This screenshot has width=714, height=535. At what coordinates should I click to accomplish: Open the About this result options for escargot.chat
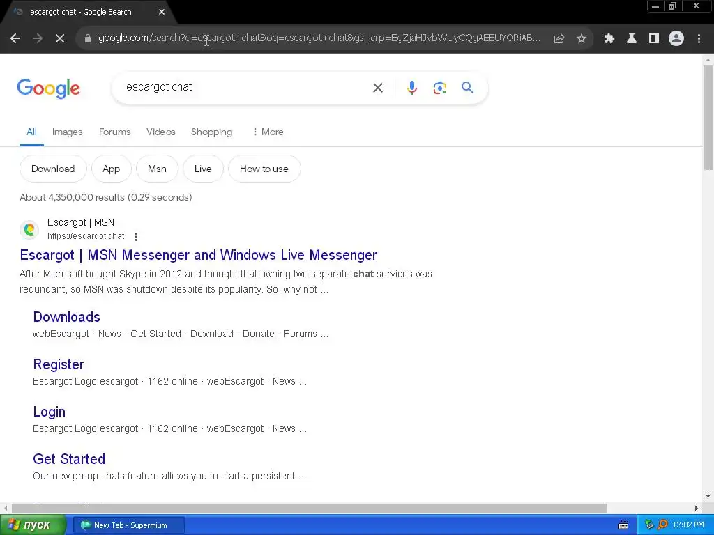tap(136, 237)
